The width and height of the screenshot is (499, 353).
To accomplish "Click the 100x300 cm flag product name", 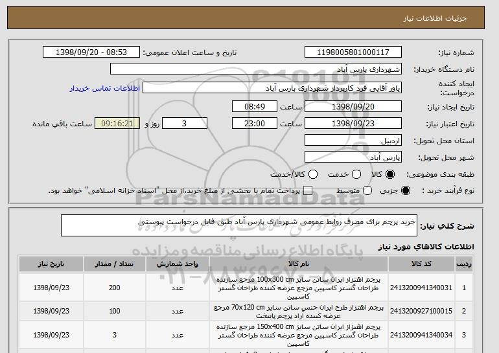I will pyautogui.click(x=299, y=288).
